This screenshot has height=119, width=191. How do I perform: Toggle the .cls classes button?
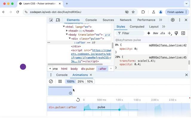[162, 33]
